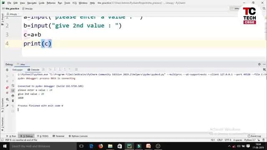Place cursor on the c=a+b code line
267x150 pixels.
pyautogui.click(x=33, y=35)
